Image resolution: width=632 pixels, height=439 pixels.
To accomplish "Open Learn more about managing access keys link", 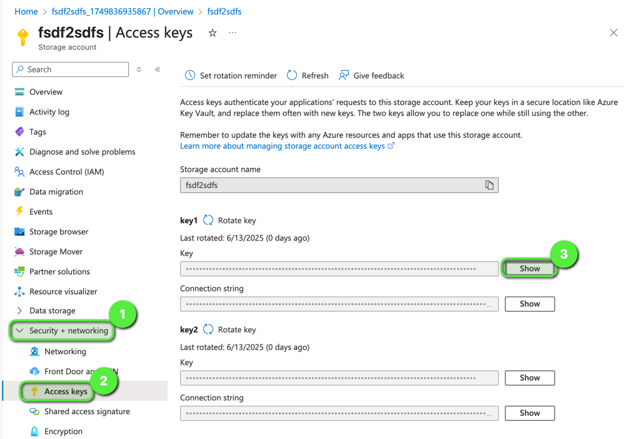I will (x=283, y=146).
